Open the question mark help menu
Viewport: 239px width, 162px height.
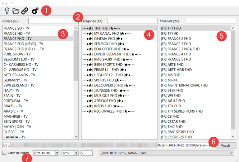tap(12, 3)
